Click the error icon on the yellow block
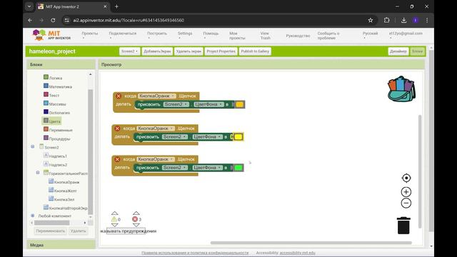This screenshot has height=257, width=457. 117,128
